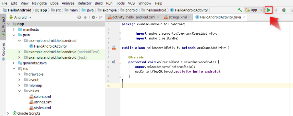Expand the androidTest package

[x=19, y=52]
